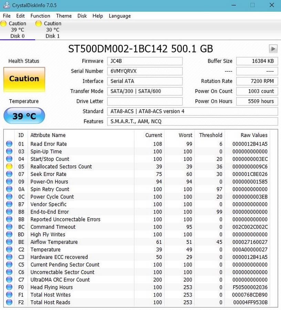Select the Disk 0 tab
The width and height of the screenshot is (281, 310).
point(17,30)
